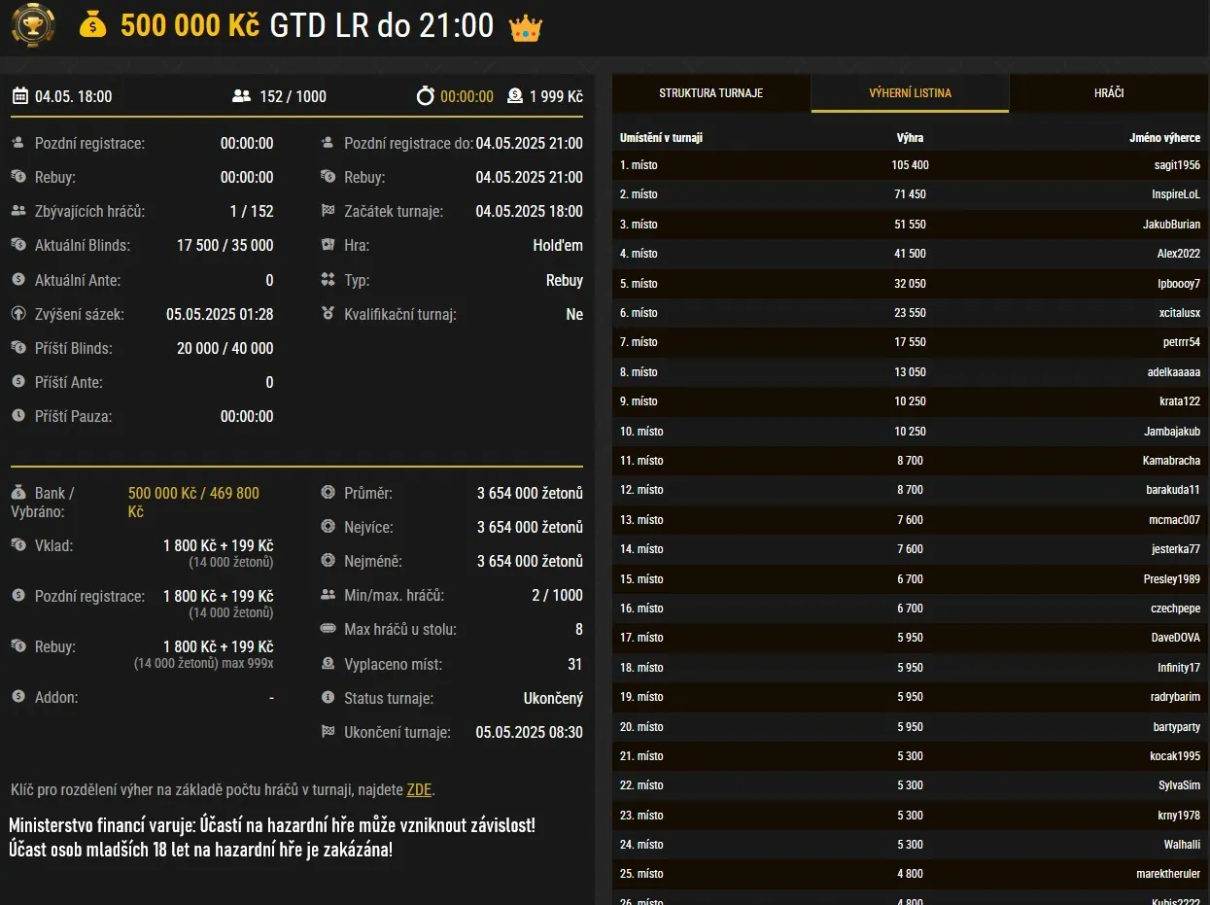Click the tournament trophy logo
The width and height of the screenshot is (1210, 905).
pos(32,24)
